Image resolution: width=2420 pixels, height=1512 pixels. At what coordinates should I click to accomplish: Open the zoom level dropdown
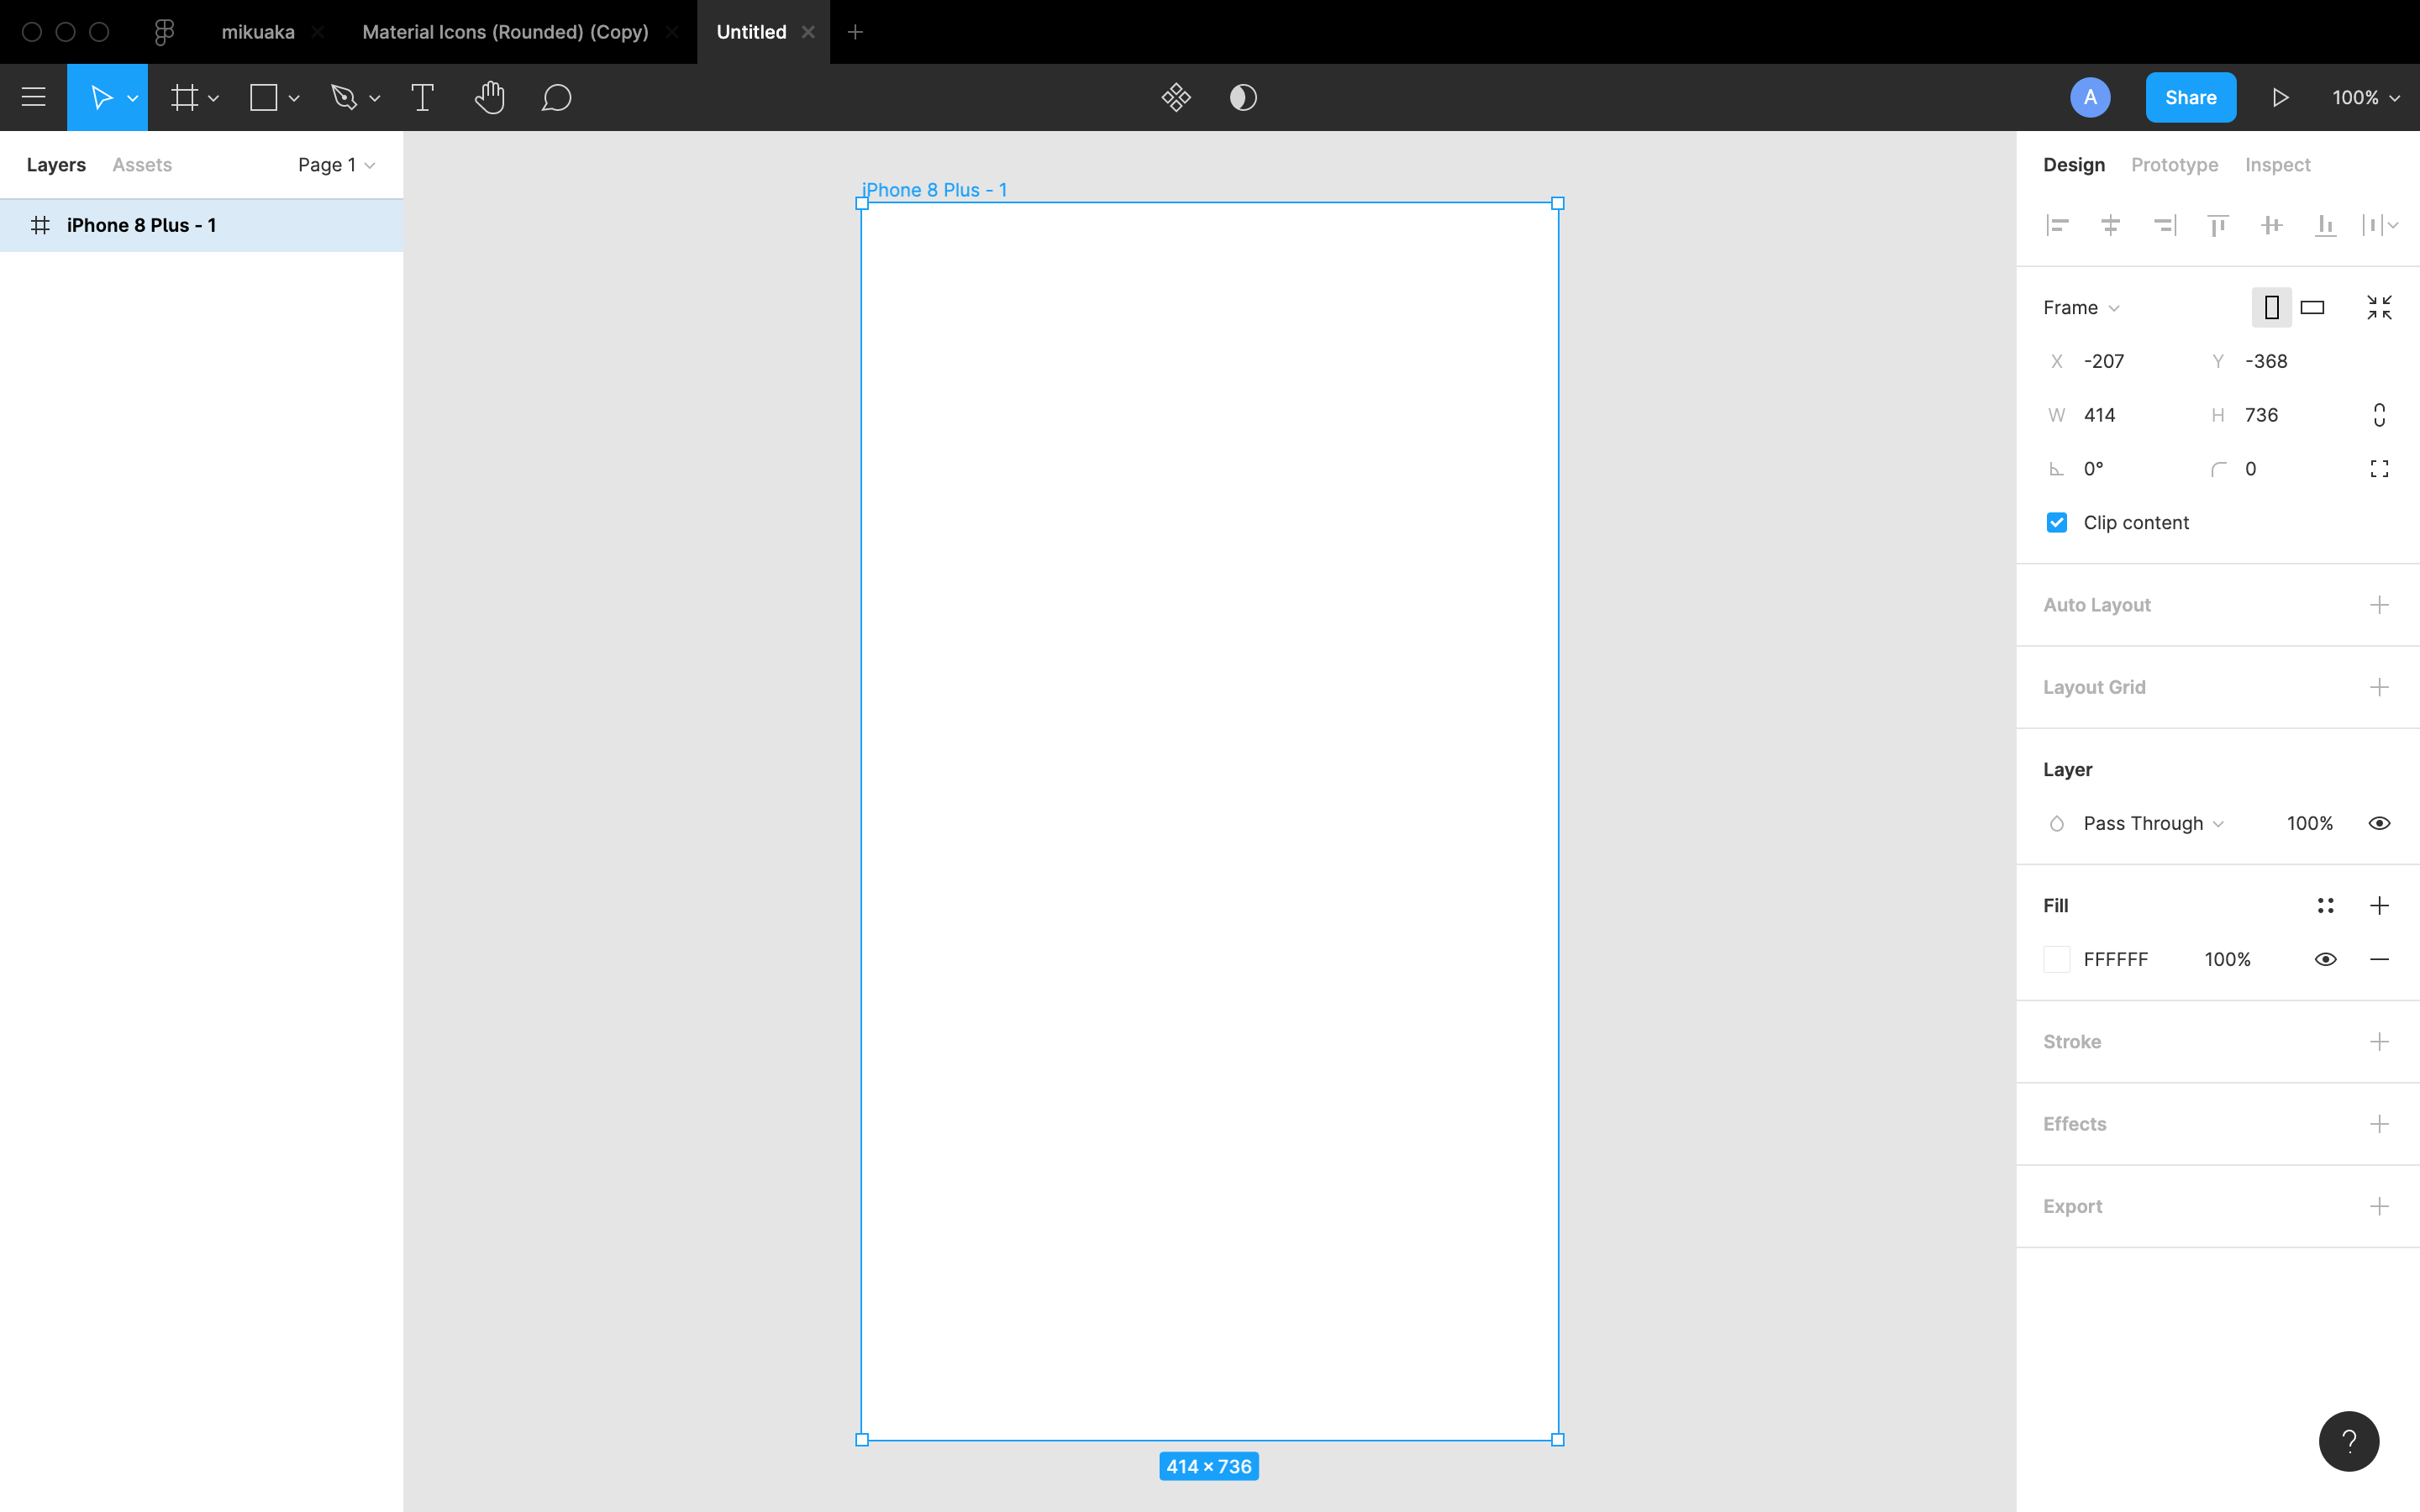2365,97
